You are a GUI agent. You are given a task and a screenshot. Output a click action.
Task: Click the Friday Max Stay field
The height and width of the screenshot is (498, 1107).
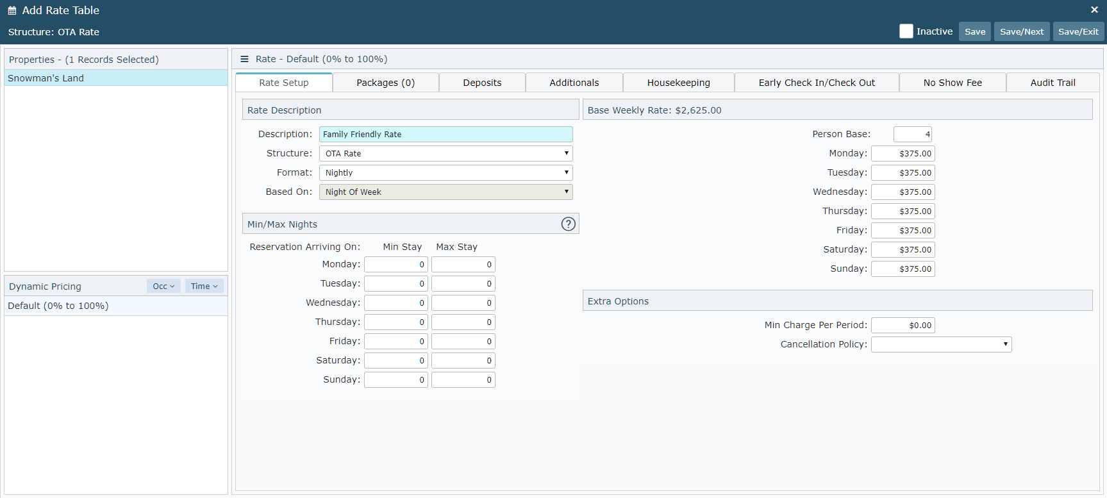click(x=463, y=341)
